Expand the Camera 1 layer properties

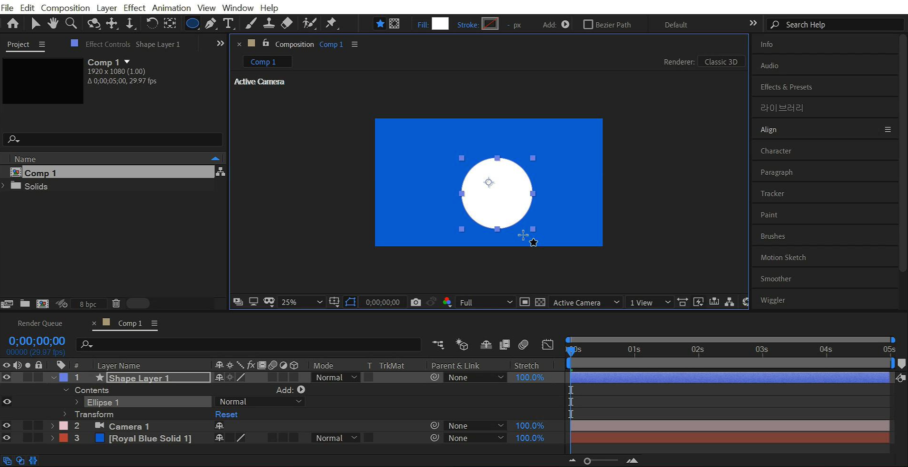[x=53, y=426]
